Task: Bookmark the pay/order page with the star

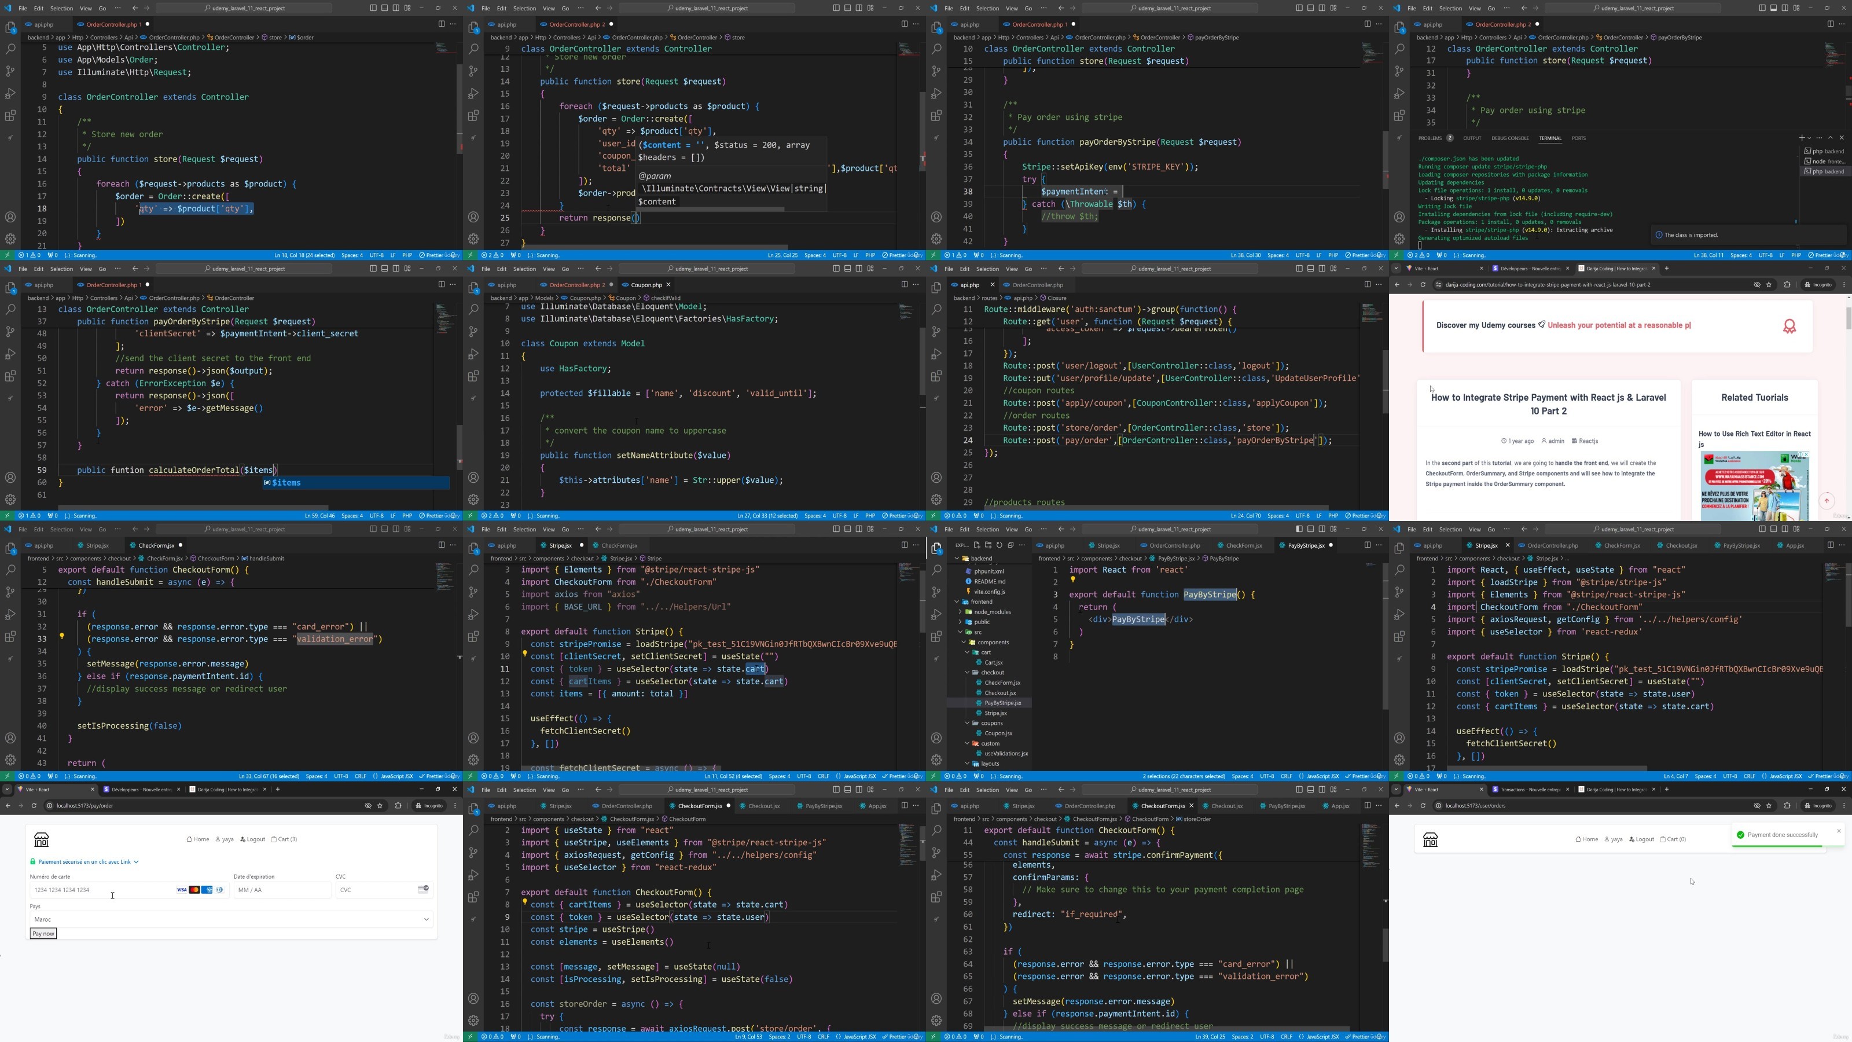Action: (380, 805)
